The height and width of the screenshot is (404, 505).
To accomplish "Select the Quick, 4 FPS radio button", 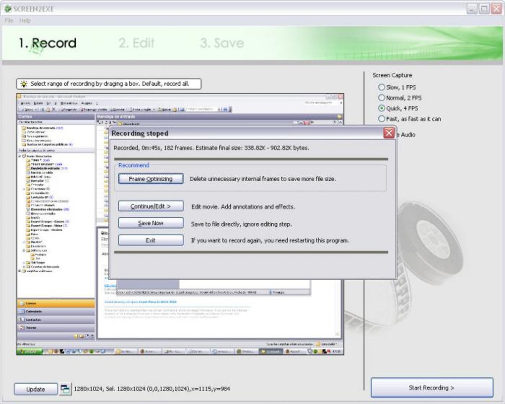I will coord(381,108).
